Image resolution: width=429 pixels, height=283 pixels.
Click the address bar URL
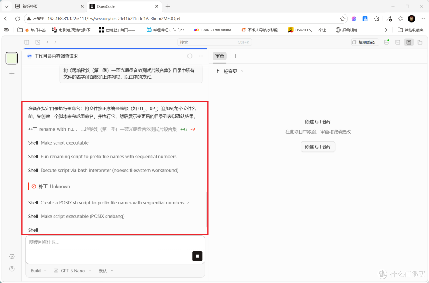[114, 19]
